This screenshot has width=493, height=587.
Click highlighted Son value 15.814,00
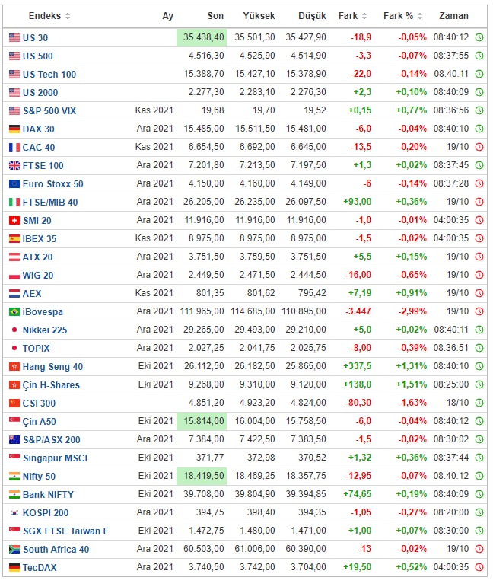(202, 421)
